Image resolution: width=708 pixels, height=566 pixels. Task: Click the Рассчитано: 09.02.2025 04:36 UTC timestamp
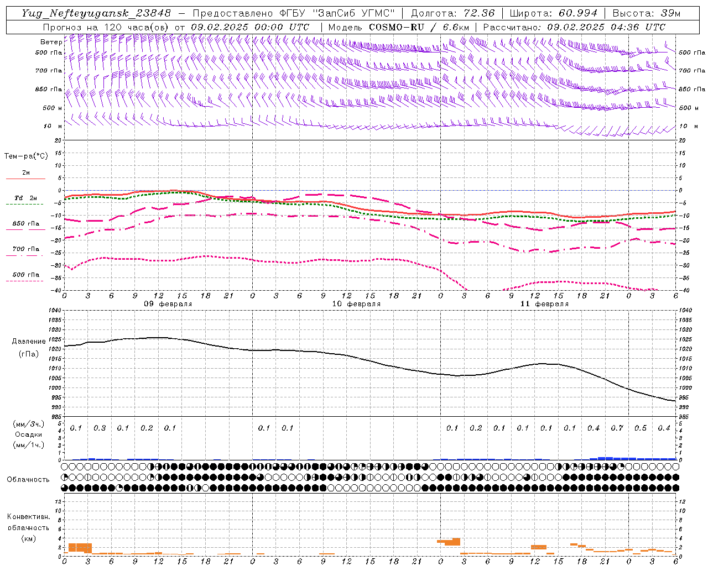574,27
